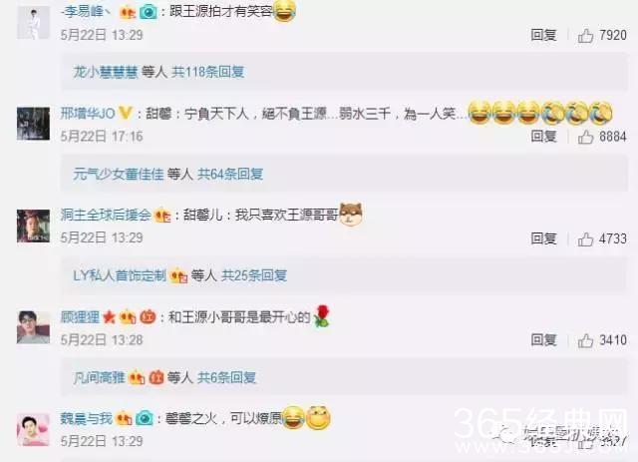Open the avatar of 洞主全球后援会
The width and height of the screenshot is (638, 462).
pos(33,226)
